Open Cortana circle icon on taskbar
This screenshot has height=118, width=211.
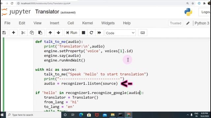[65, 115]
